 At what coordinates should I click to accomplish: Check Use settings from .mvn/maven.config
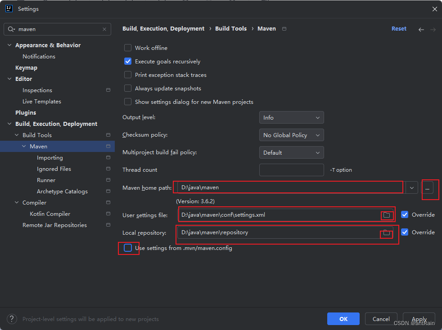[x=128, y=248]
